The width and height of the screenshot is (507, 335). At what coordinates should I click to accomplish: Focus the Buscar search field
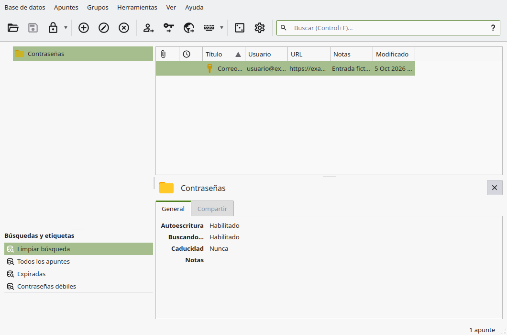coord(388,28)
